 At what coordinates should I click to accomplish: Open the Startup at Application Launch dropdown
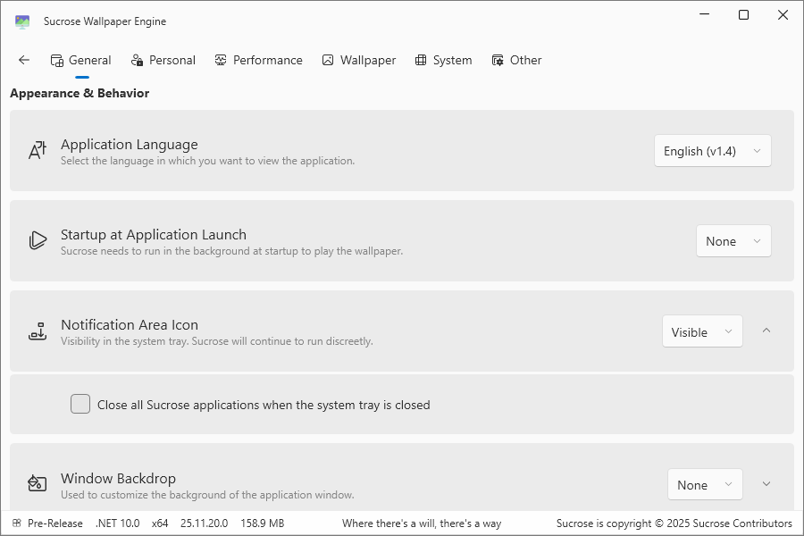click(x=733, y=241)
